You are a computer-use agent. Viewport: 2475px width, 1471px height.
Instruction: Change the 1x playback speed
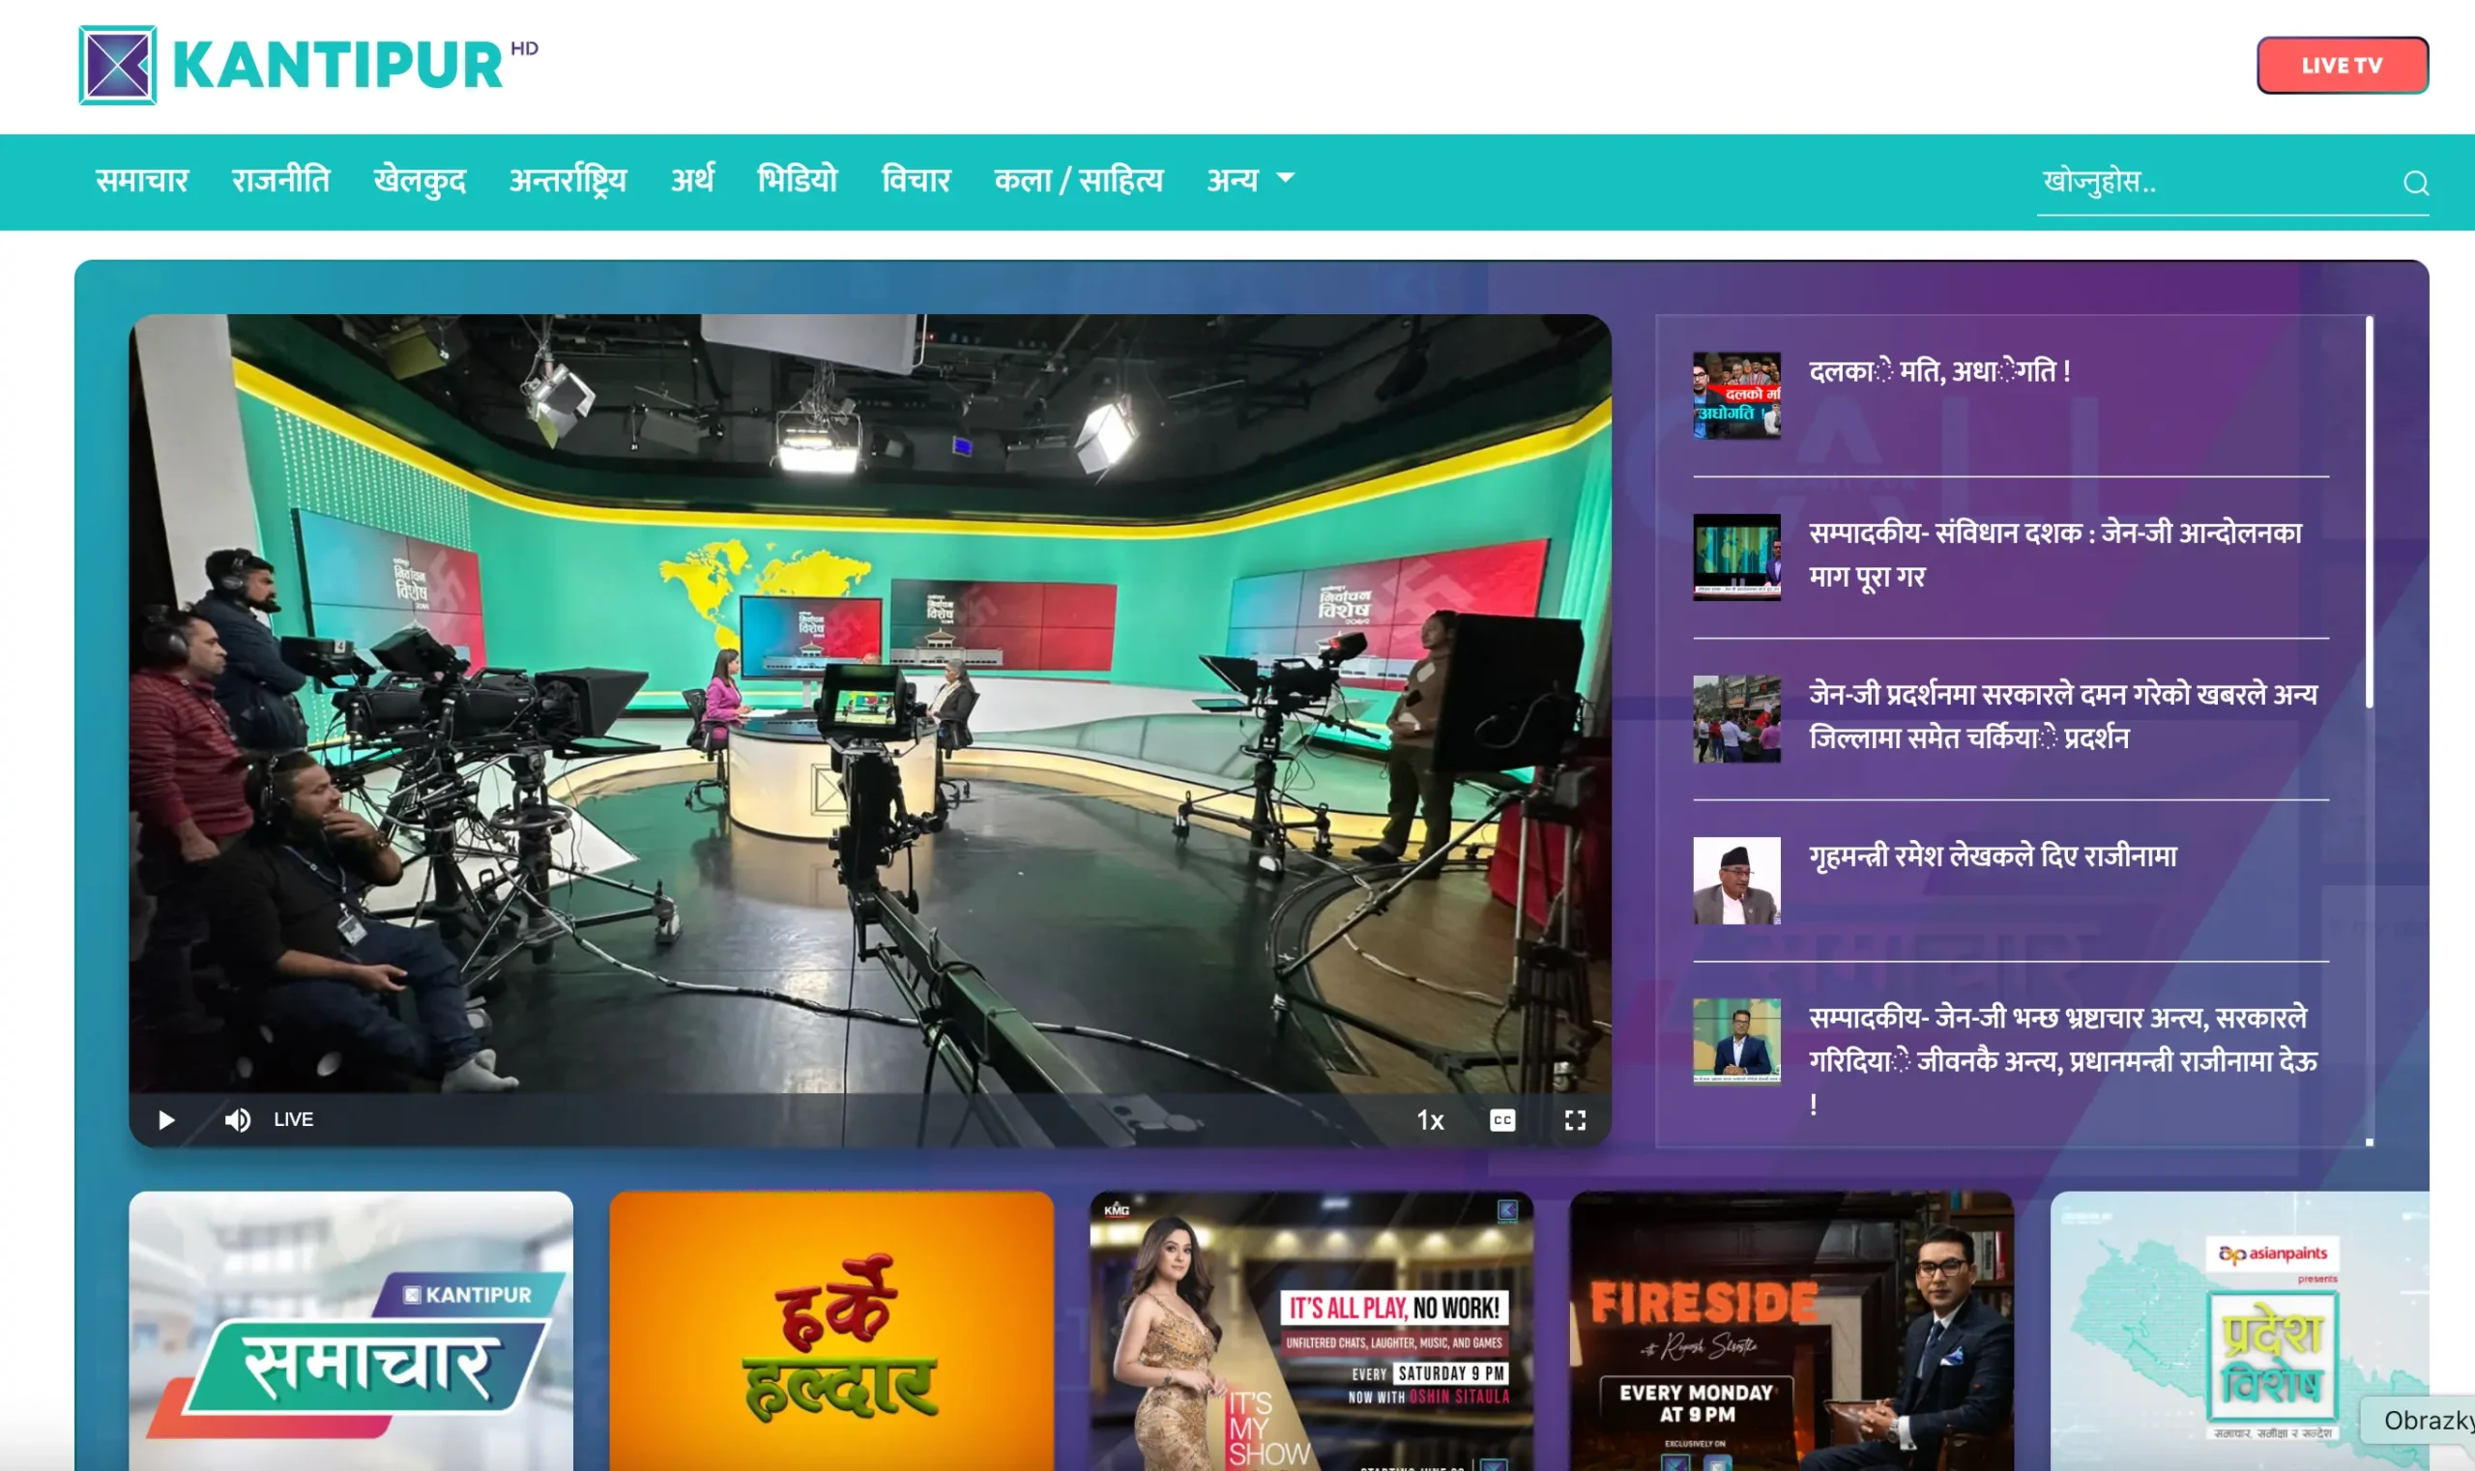pyautogui.click(x=1429, y=1120)
